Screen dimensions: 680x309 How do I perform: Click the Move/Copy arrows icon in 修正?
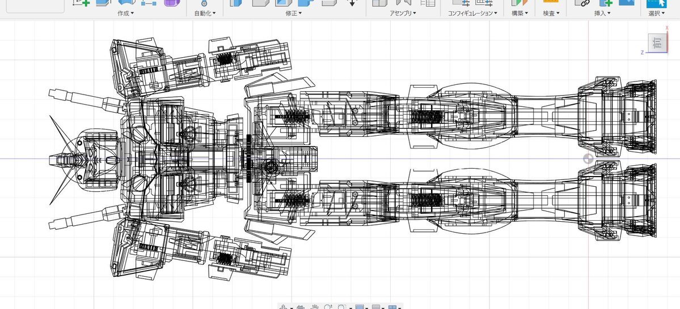[x=352, y=2]
